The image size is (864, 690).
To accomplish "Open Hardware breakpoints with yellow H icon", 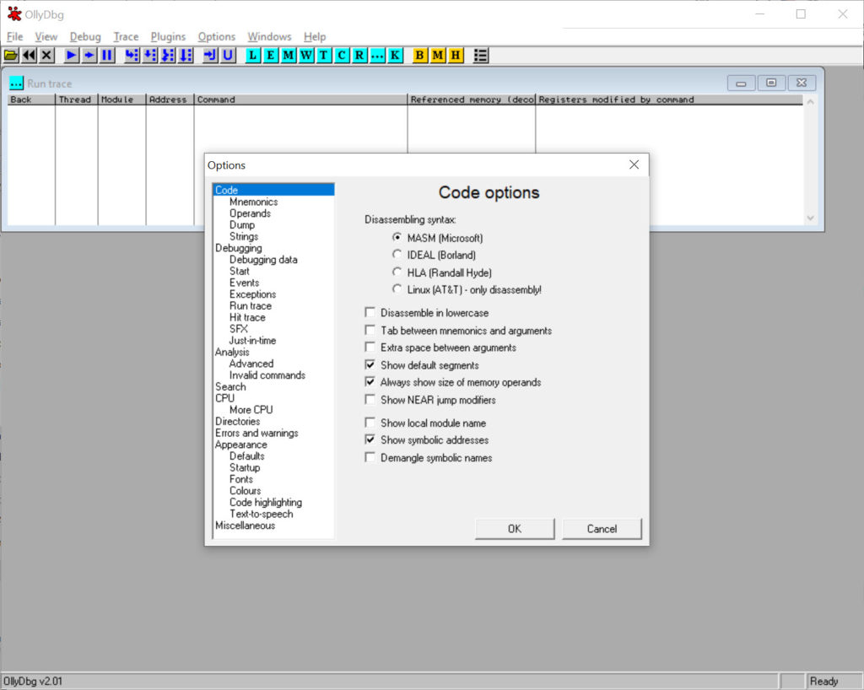I will click(x=456, y=55).
